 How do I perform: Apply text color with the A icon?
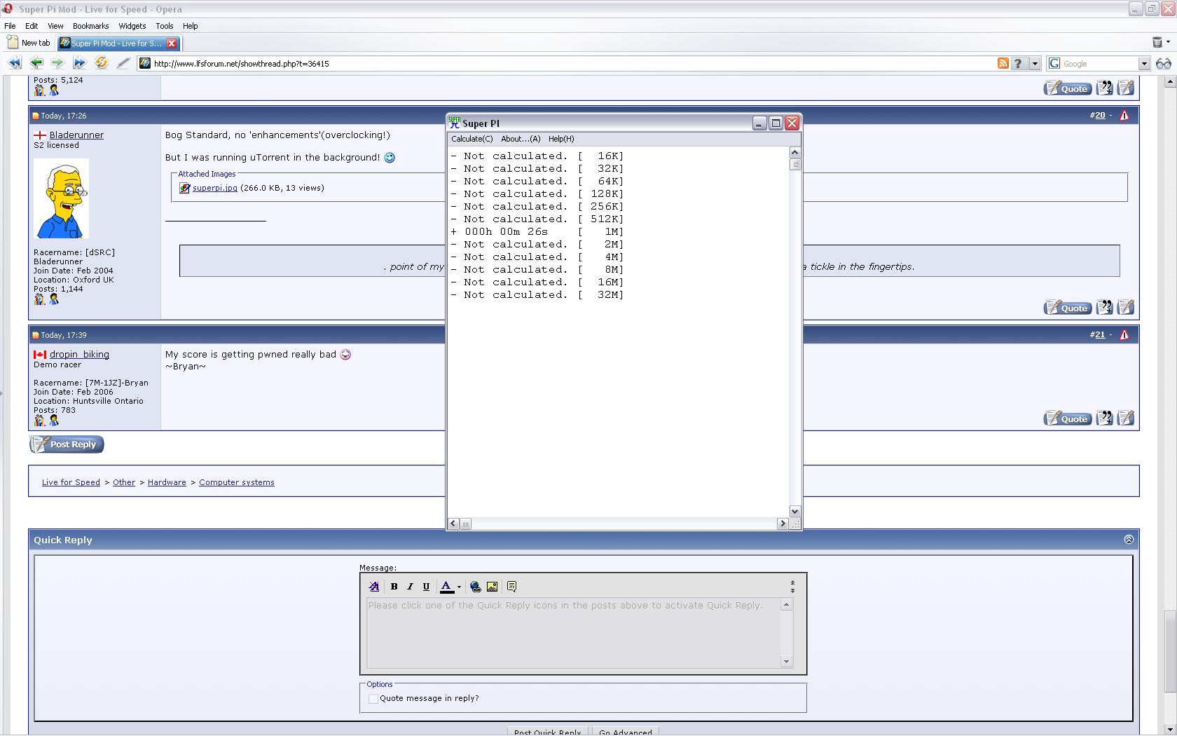[446, 587]
